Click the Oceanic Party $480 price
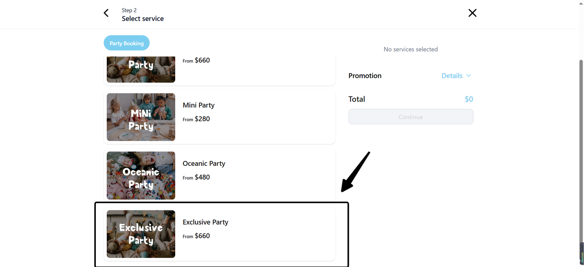Screen dimensions: 584x267 click(202, 177)
